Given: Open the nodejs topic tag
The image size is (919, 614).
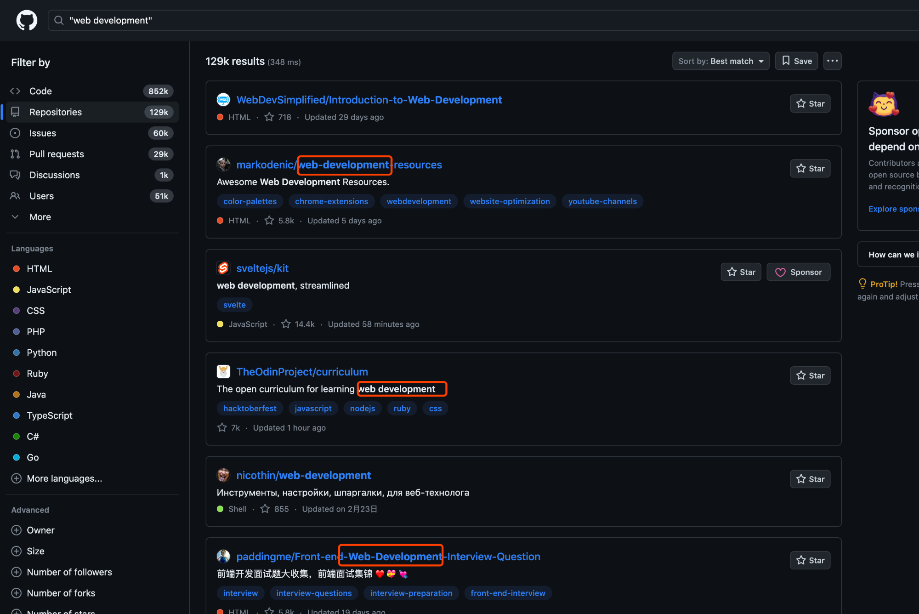Looking at the screenshot, I should click(x=363, y=409).
